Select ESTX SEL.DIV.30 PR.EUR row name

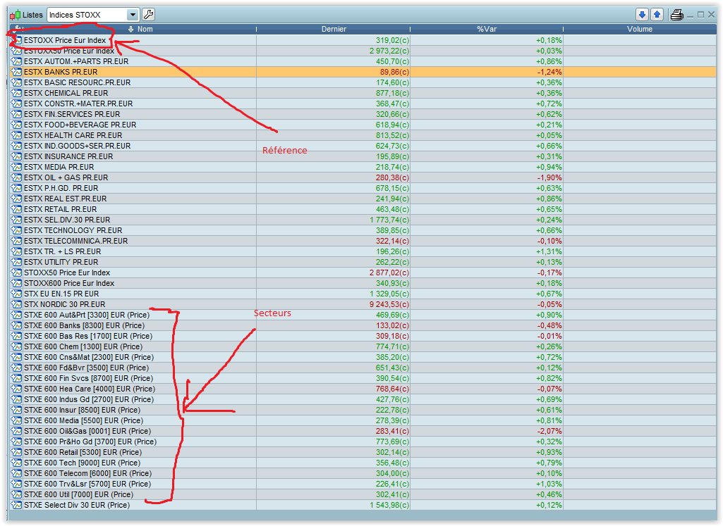tap(67, 220)
